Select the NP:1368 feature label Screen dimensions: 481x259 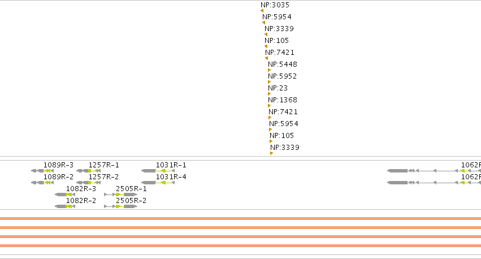[x=283, y=100]
